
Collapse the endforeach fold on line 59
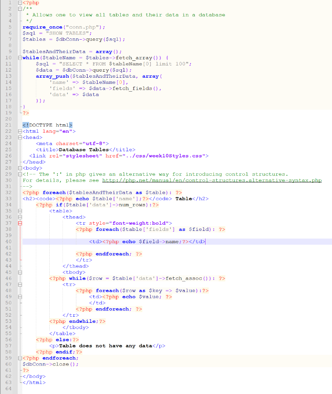[x=20, y=358]
